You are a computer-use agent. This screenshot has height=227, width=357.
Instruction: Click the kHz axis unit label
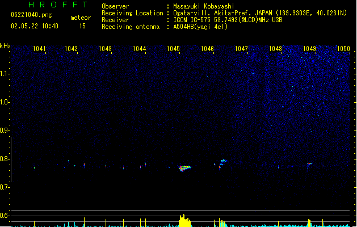tap(5, 46)
